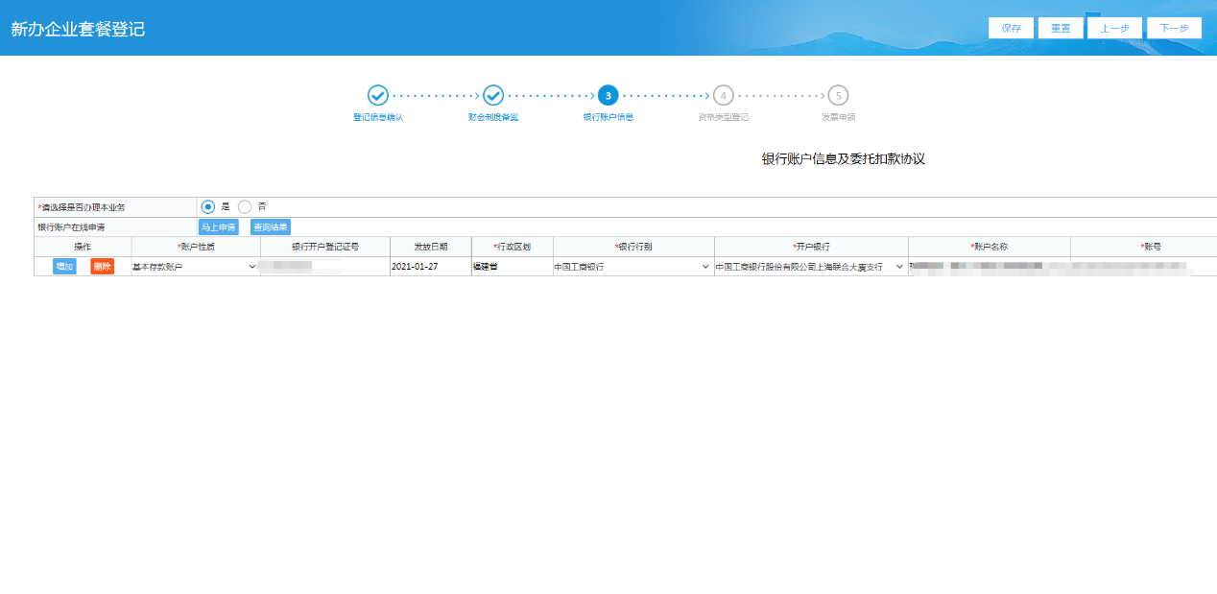
Task: 点击表格操作列中的"增加"按钮
Action: [x=63, y=266]
